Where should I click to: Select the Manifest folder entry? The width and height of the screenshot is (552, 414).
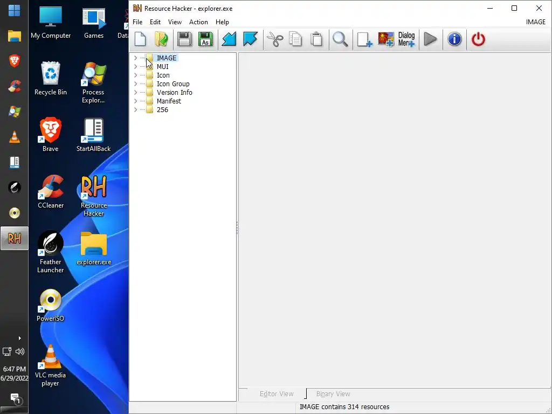pos(169,101)
